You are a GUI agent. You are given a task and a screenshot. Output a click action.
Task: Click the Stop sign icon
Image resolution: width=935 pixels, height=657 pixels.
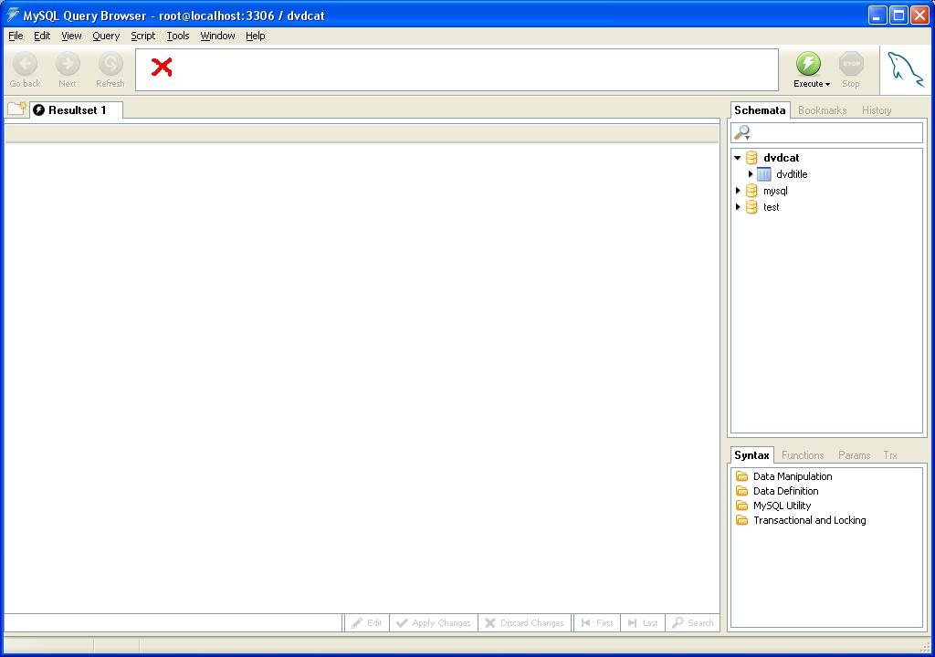[x=851, y=63]
